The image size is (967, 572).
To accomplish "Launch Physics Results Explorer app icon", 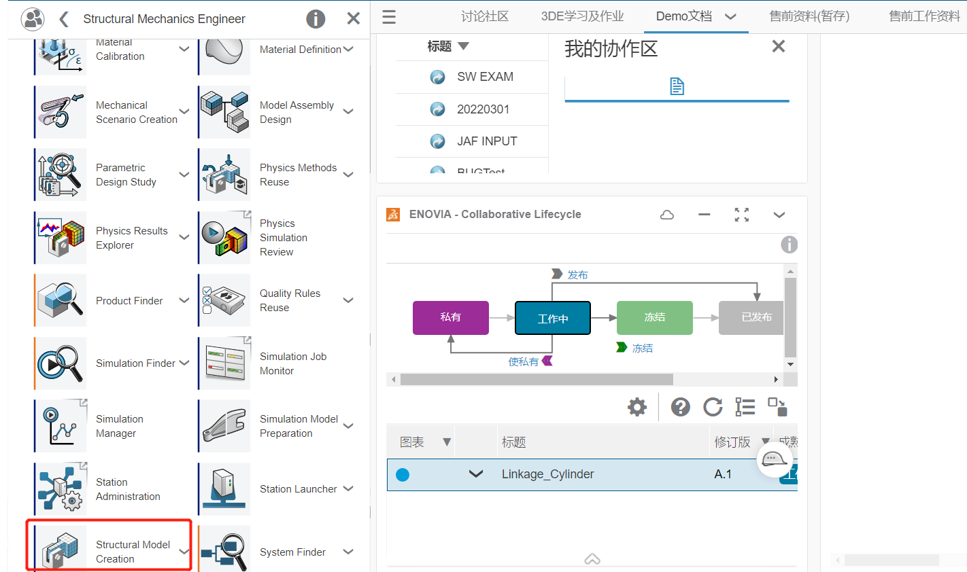I will pyautogui.click(x=61, y=238).
